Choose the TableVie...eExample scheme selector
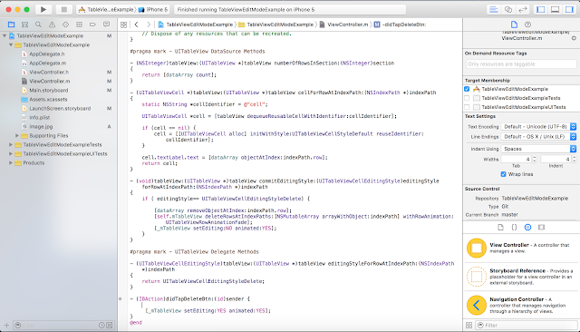Image resolution: width=580 pixels, height=332 pixels. [106, 10]
